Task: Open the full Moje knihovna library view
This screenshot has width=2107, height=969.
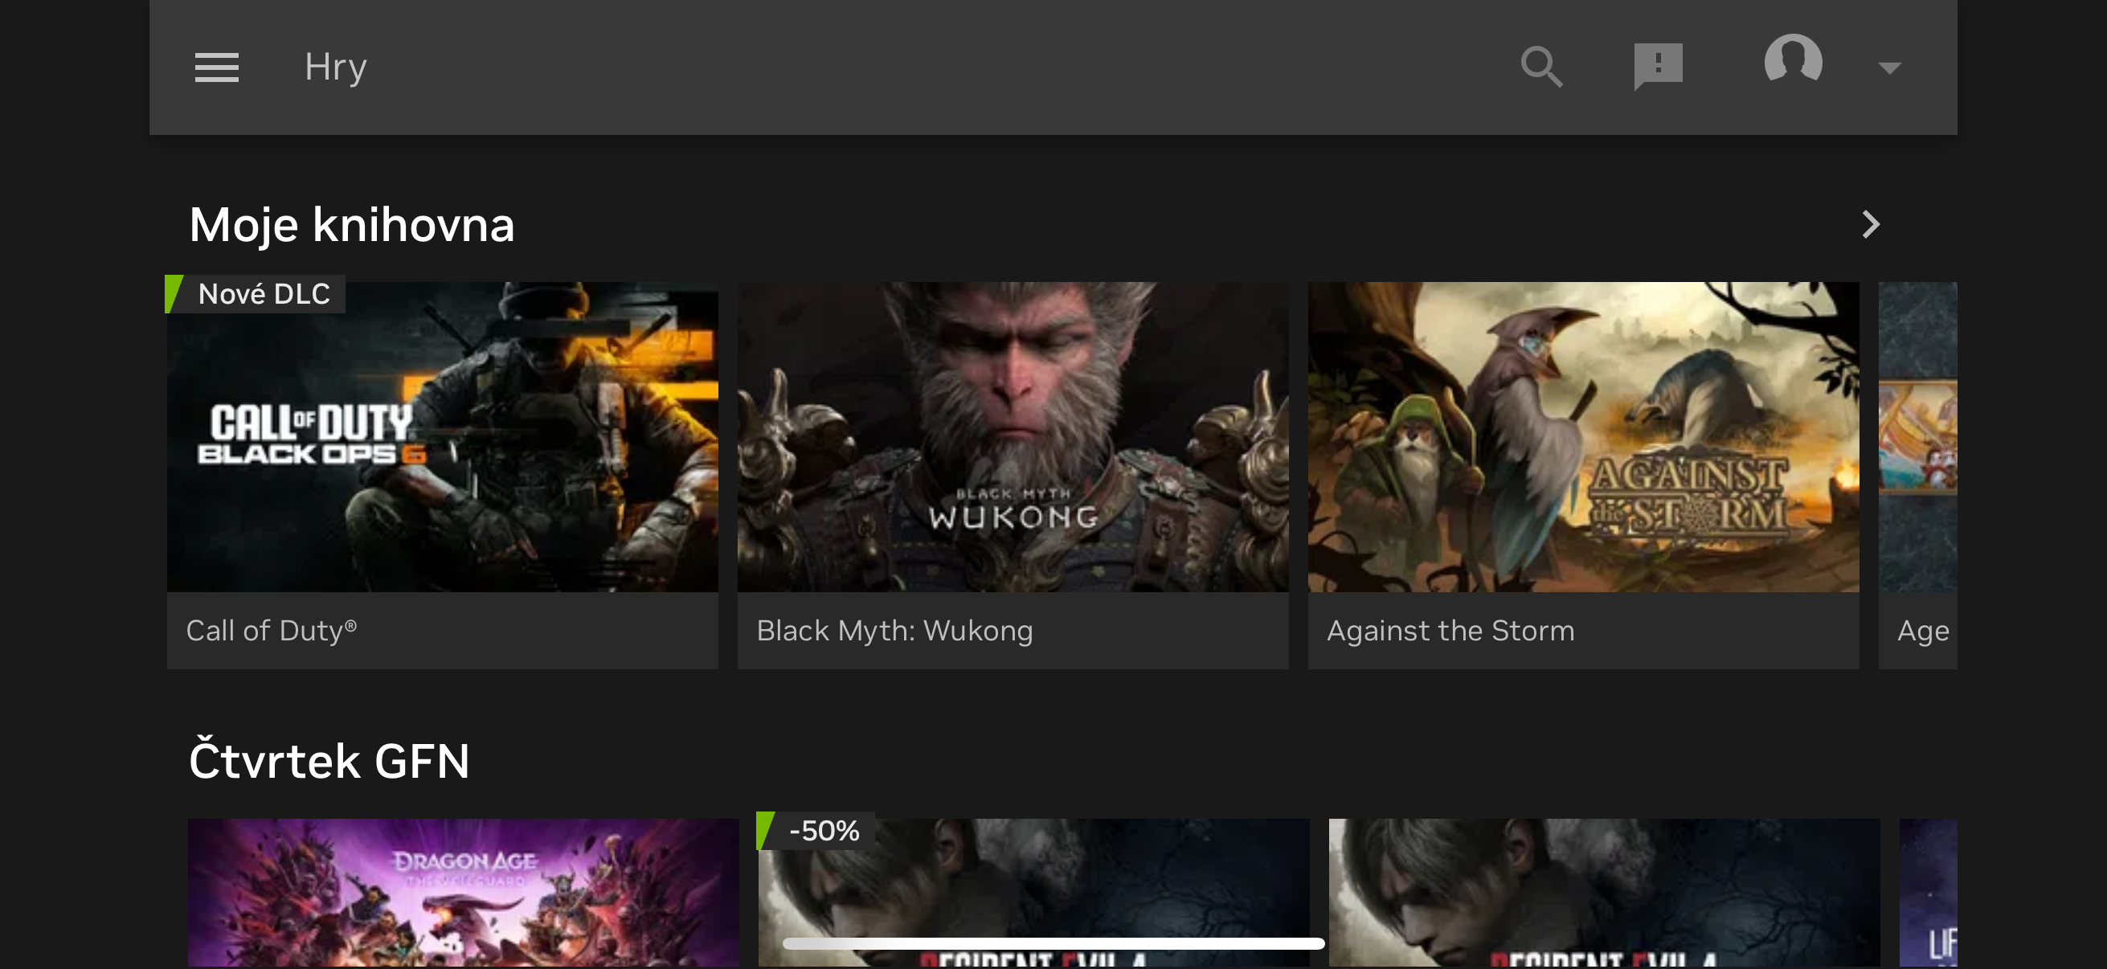Action: pyautogui.click(x=352, y=223)
